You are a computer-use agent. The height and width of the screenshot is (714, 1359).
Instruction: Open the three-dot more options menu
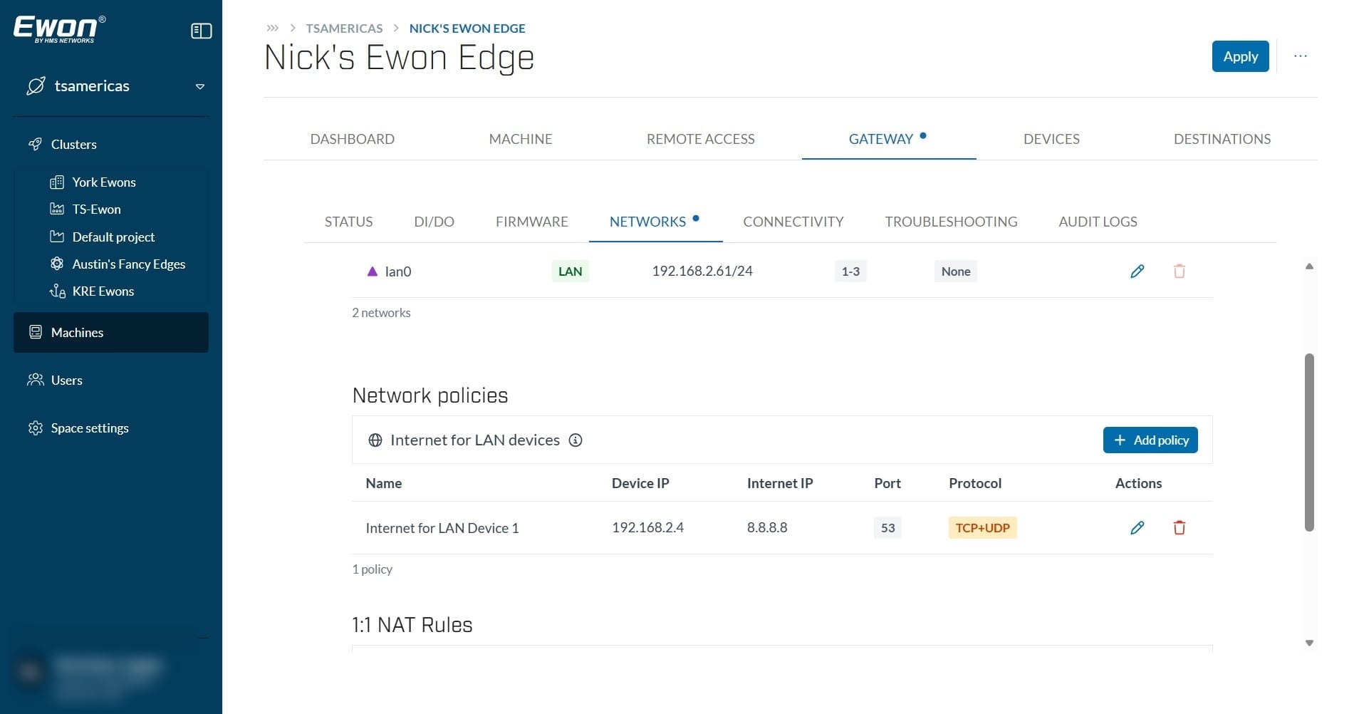(1301, 56)
